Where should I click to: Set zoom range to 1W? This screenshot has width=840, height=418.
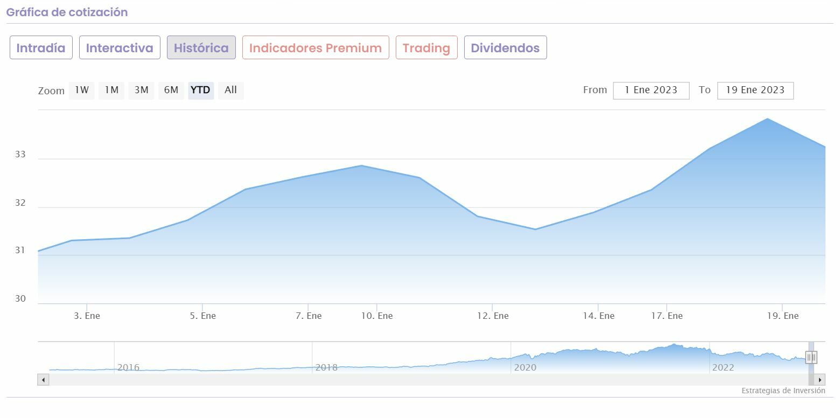[x=81, y=90]
